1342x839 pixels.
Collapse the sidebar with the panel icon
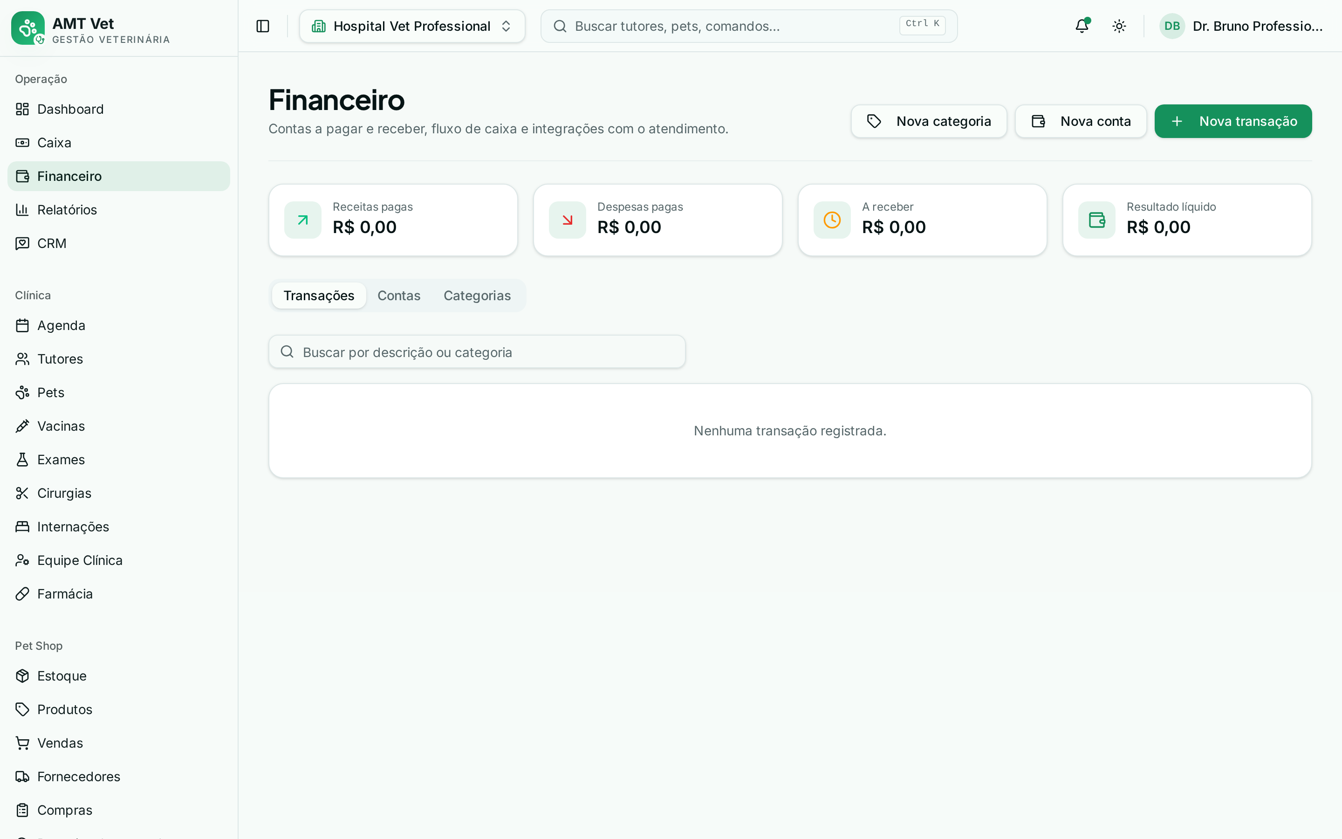point(263,26)
